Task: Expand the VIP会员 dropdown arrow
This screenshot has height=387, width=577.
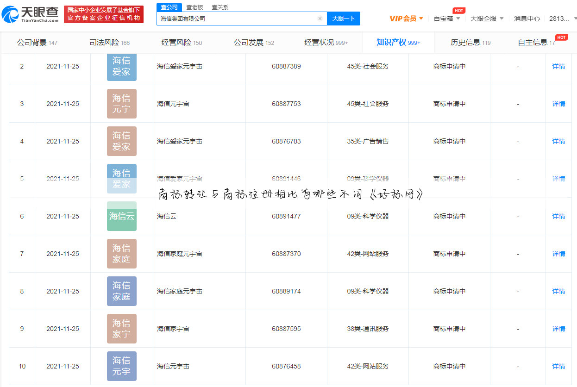Action: pos(420,19)
